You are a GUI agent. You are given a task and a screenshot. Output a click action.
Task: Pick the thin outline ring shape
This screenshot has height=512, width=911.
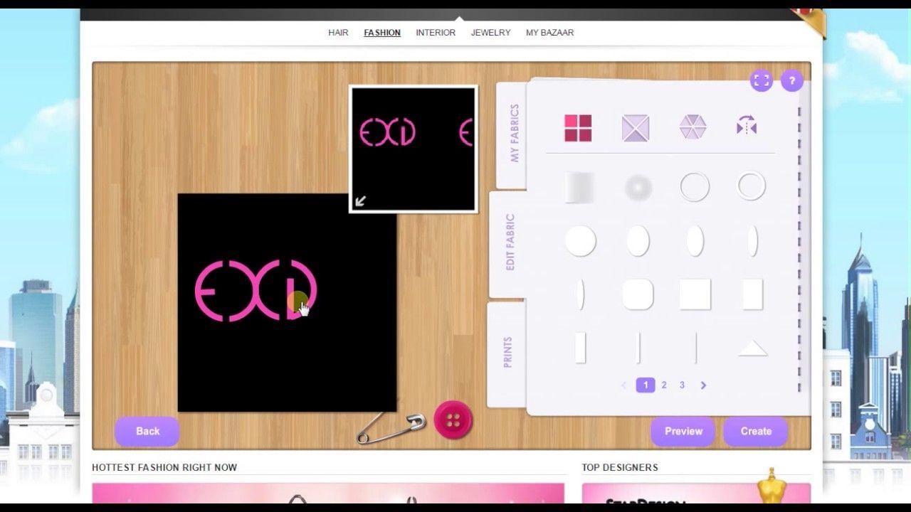(695, 187)
